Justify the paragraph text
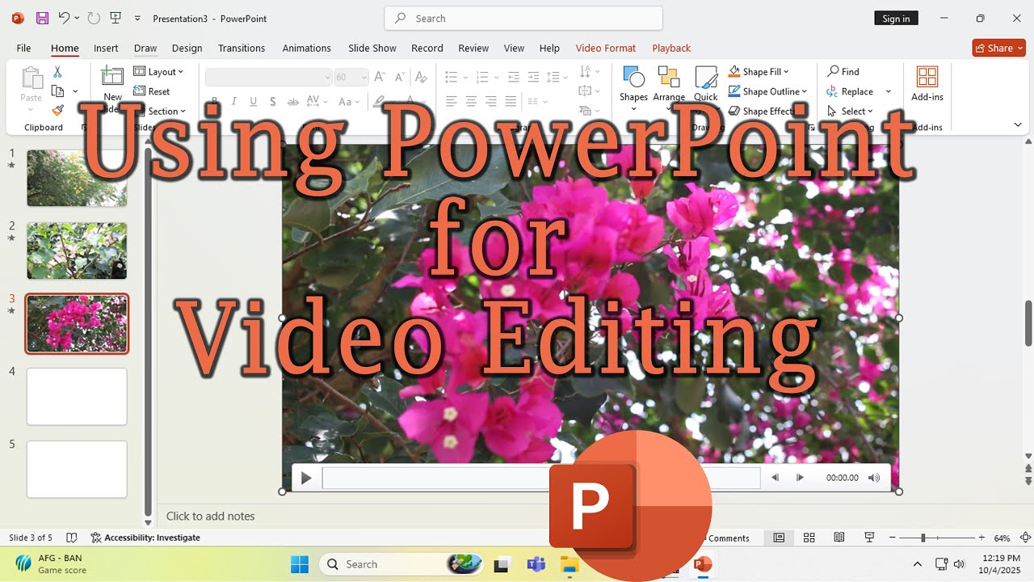This screenshot has width=1034, height=582. pos(511,102)
